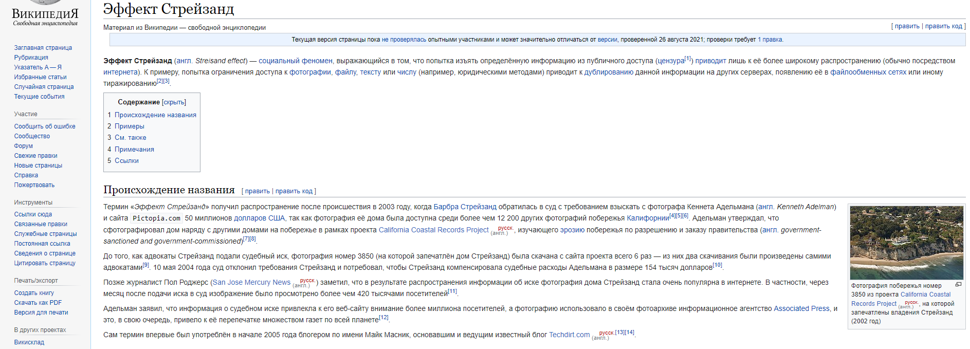Open Указатель А — Я
970x349 pixels.
click(38, 67)
